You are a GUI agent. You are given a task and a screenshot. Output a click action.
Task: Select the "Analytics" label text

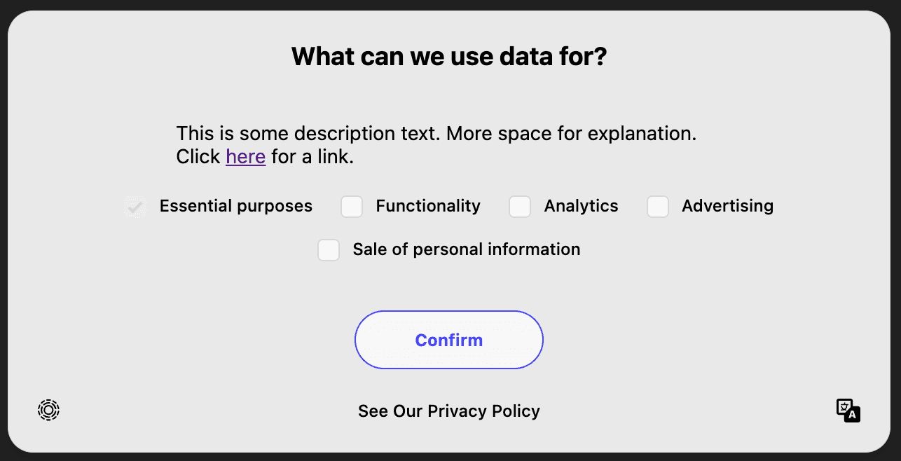[x=581, y=206]
